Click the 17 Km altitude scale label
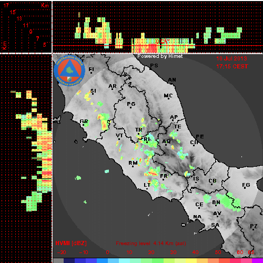Viewport: 263px width, 263px height. pos(6,5)
